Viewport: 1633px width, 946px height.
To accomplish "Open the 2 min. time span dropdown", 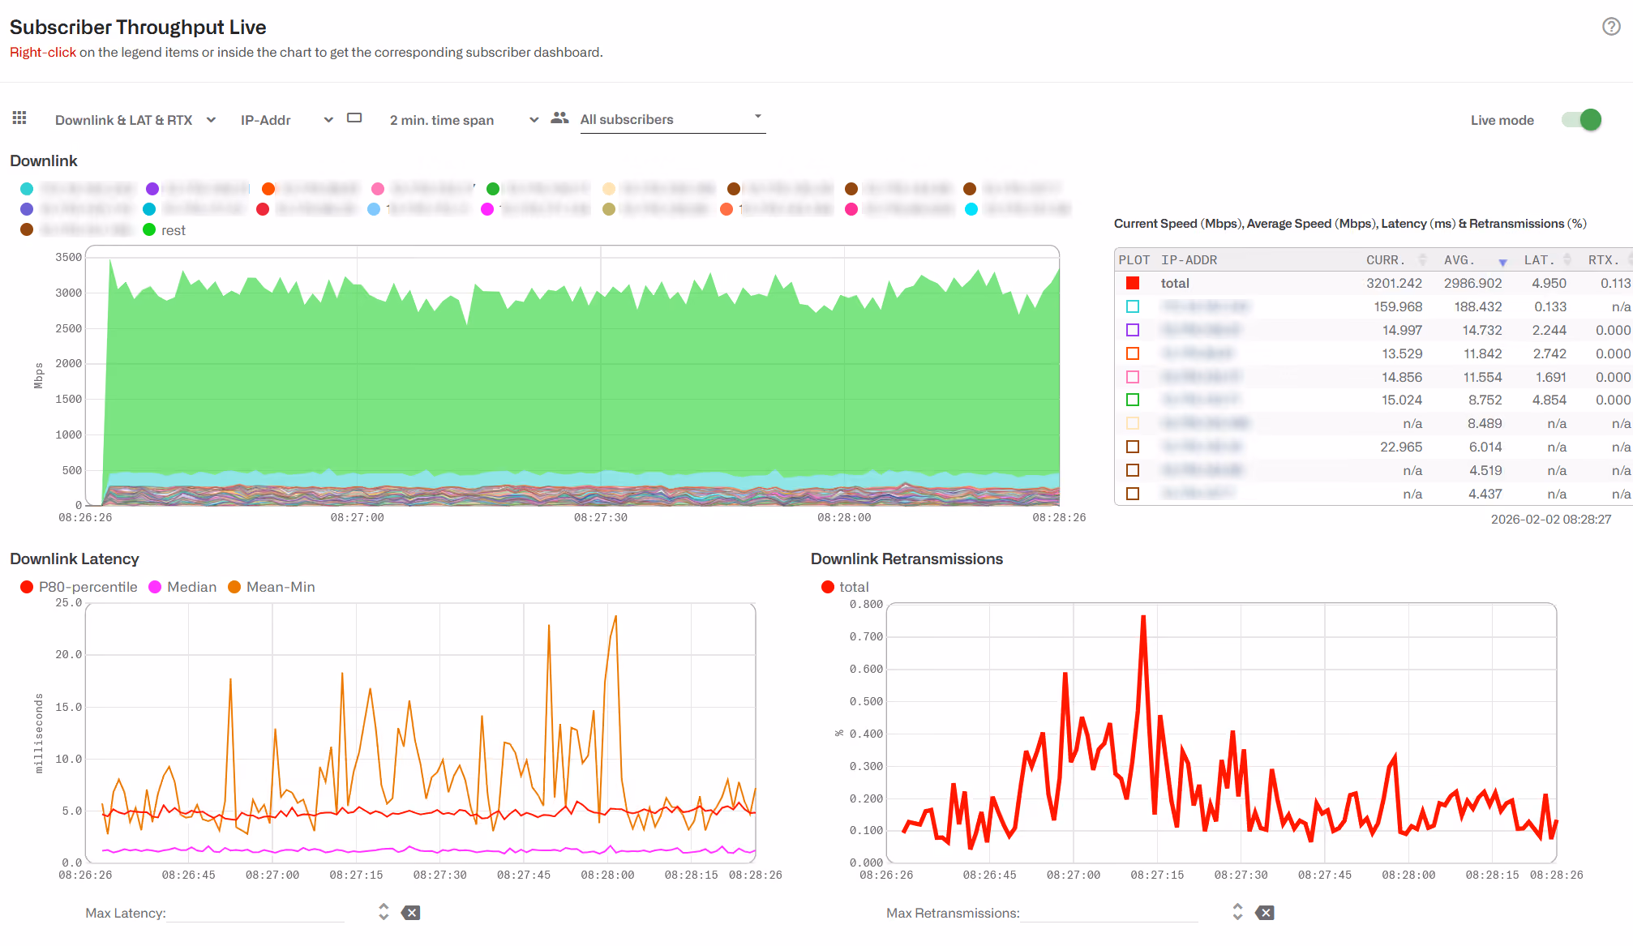I will (464, 120).
